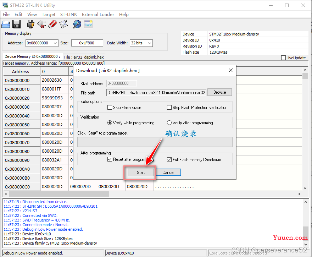Open the Help menu
This screenshot has height=257, width=312.
pyautogui.click(x=124, y=15)
